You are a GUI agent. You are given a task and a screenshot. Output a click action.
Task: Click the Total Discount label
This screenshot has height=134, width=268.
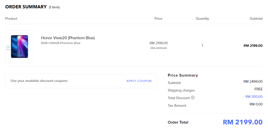click(x=178, y=98)
